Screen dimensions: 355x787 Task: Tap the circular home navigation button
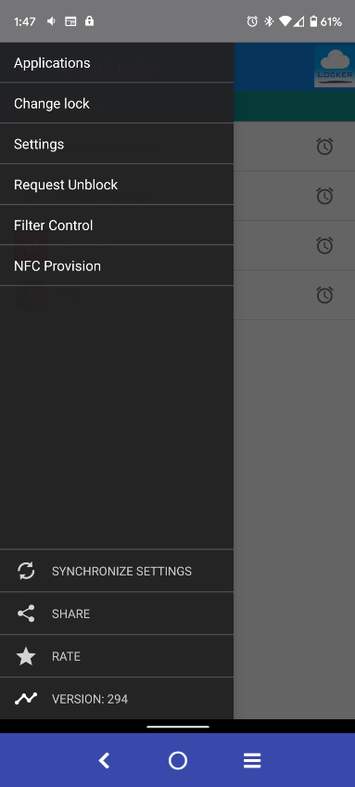[x=178, y=760]
